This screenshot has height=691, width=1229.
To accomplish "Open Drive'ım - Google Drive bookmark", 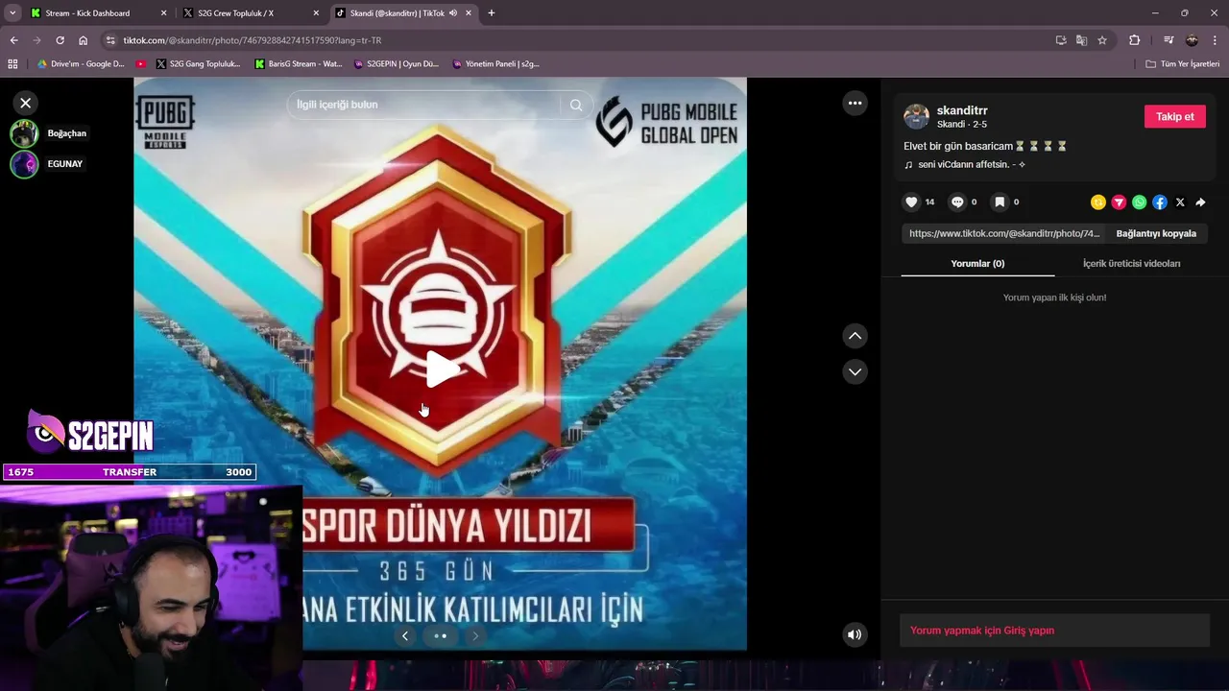I will click(x=81, y=64).
